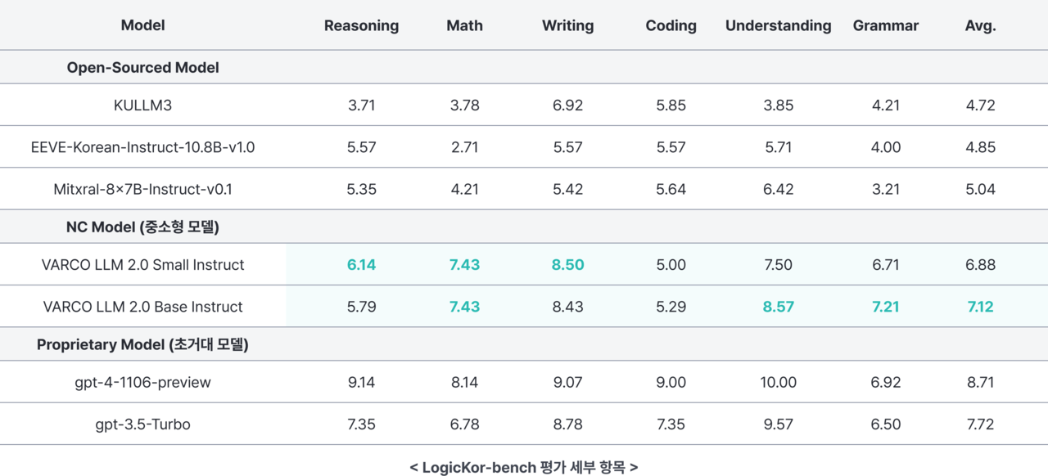Screen dimensions: 1048x476
Task: Click the Coding column header
Action: coord(671,25)
